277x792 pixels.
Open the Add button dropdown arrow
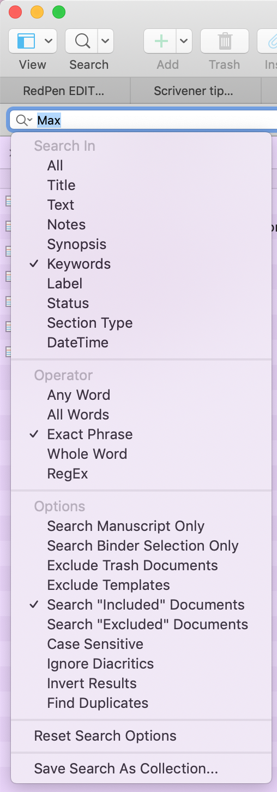tap(184, 41)
